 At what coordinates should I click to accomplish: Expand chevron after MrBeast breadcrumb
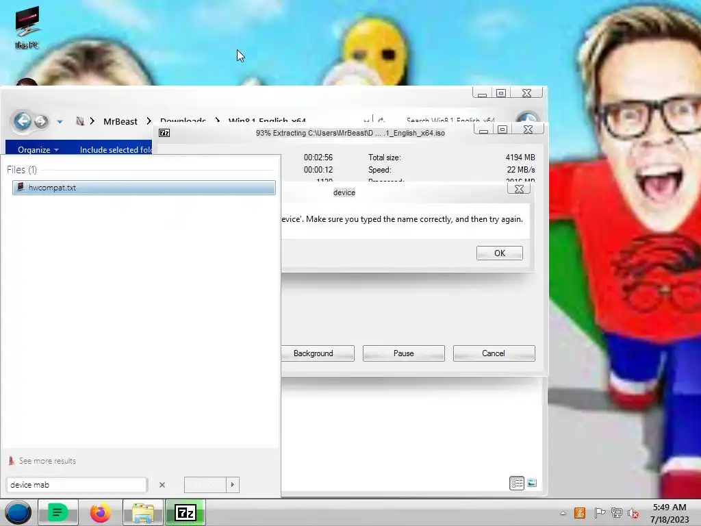149,121
